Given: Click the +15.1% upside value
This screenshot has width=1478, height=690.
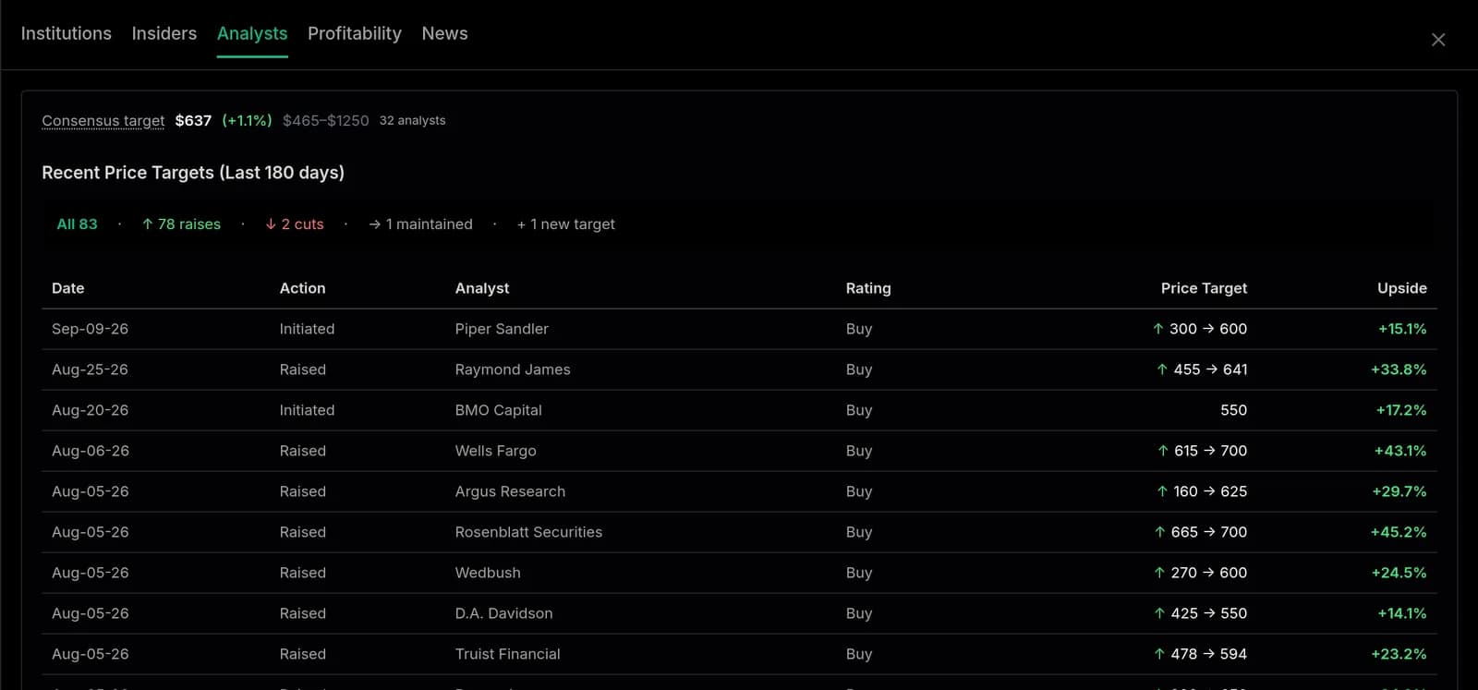Looking at the screenshot, I should coord(1402,329).
